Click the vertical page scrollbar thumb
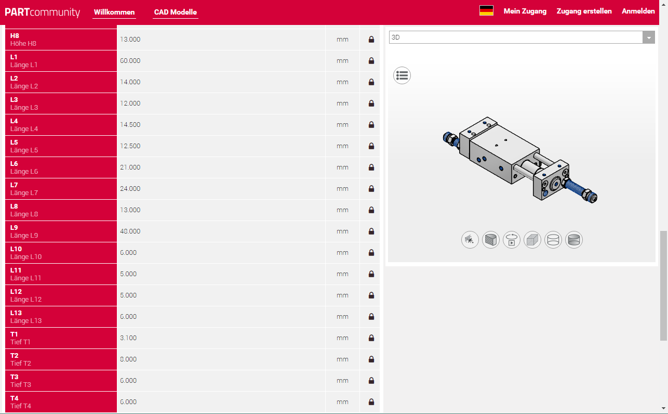668x414 pixels. pyautogui.click(x=663, y=286)
